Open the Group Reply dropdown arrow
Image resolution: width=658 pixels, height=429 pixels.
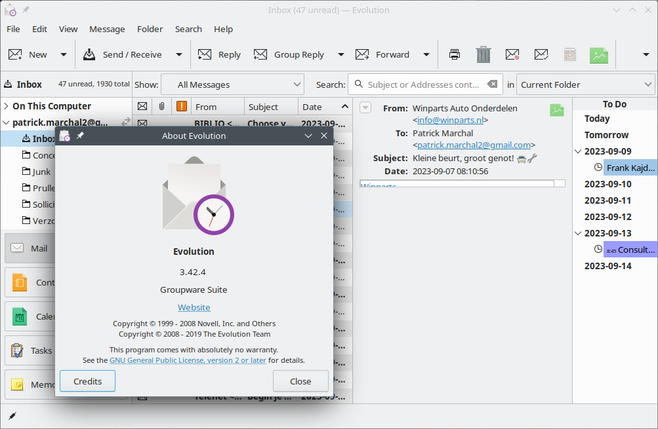pos(341,54)
